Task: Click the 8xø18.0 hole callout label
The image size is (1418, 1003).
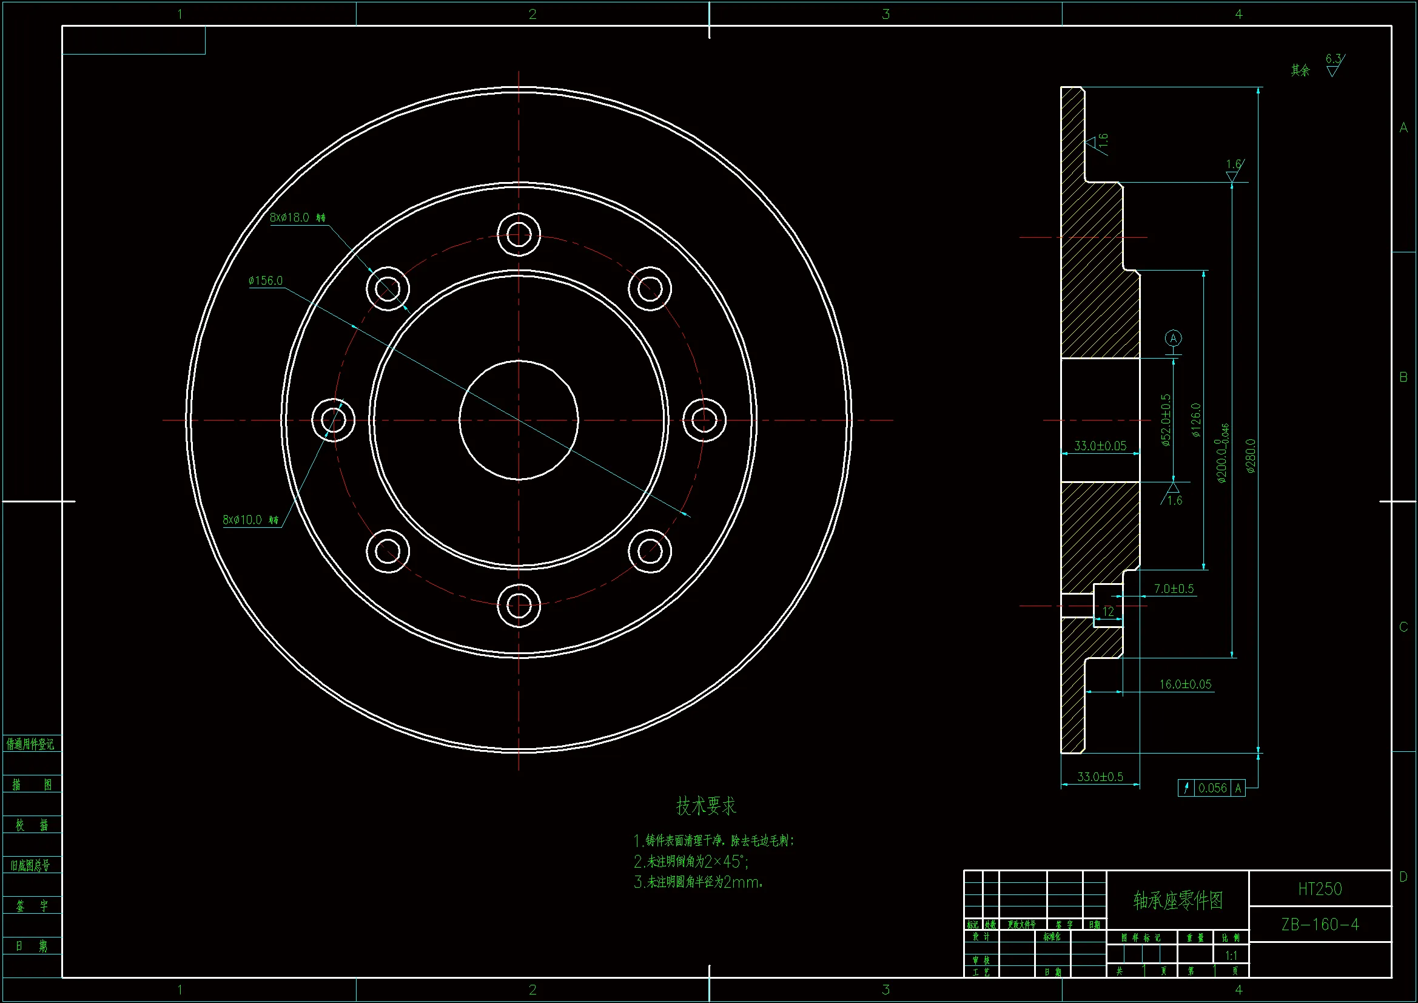Action: 297,218
